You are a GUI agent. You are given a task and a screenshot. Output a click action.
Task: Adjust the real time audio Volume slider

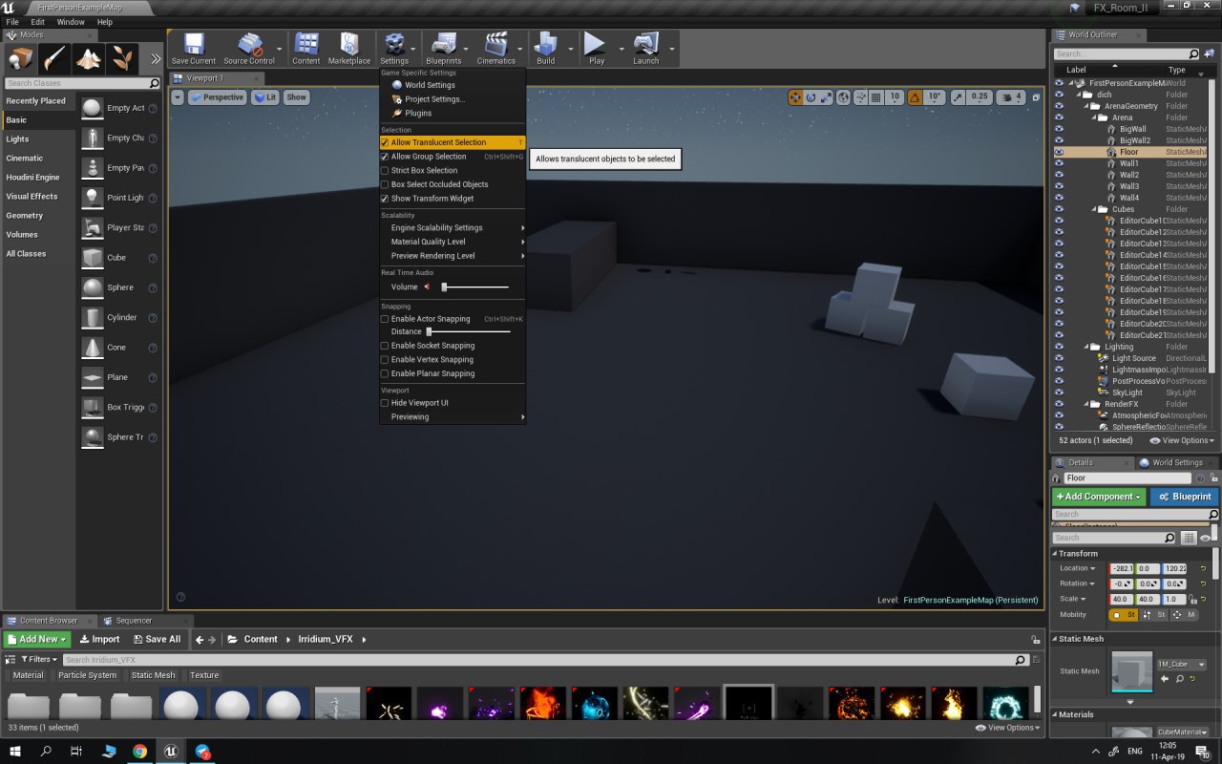pos(474,286)
